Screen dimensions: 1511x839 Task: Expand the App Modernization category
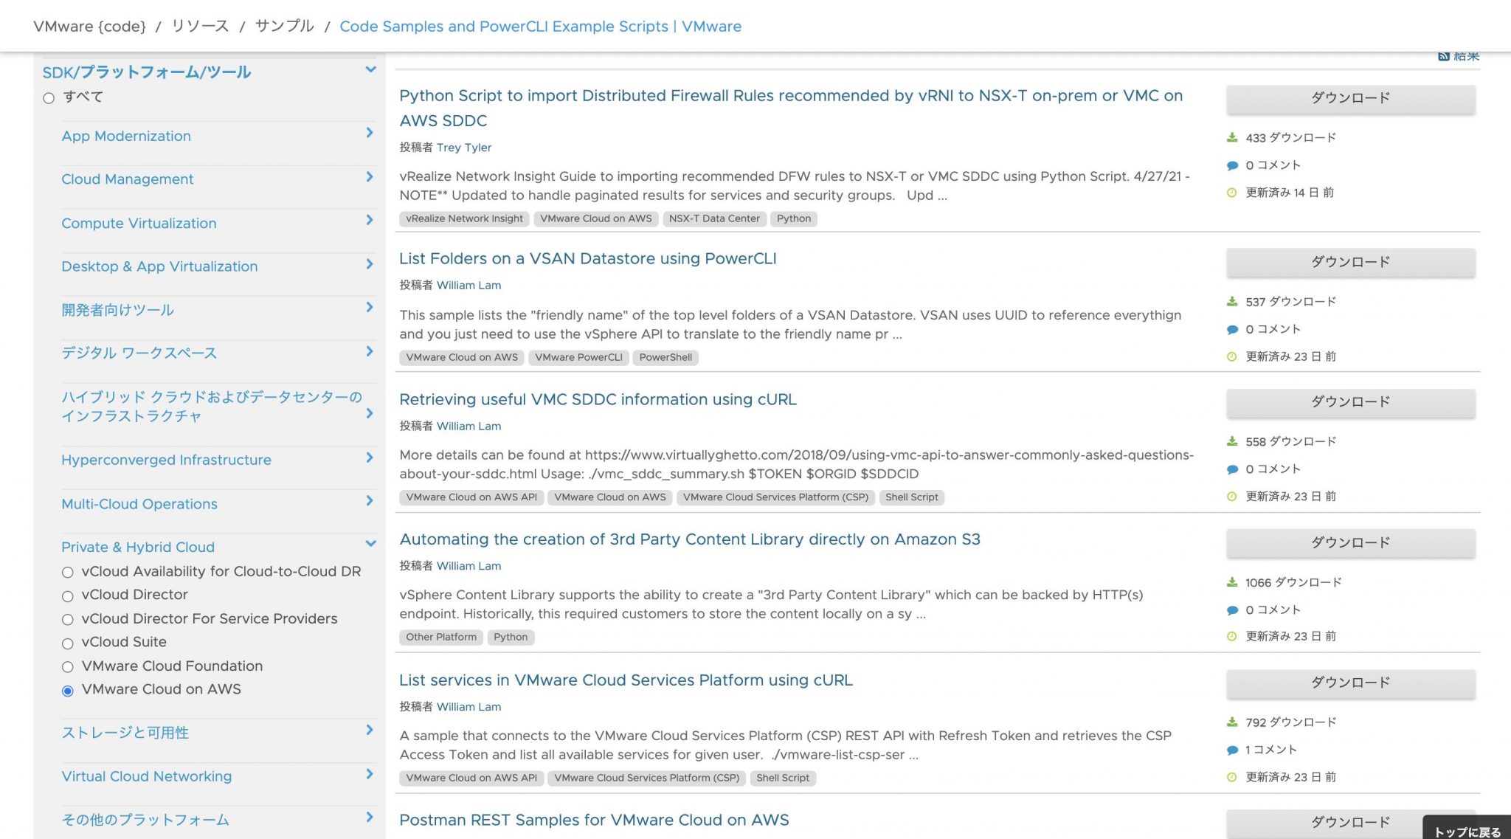coord(370,133)
